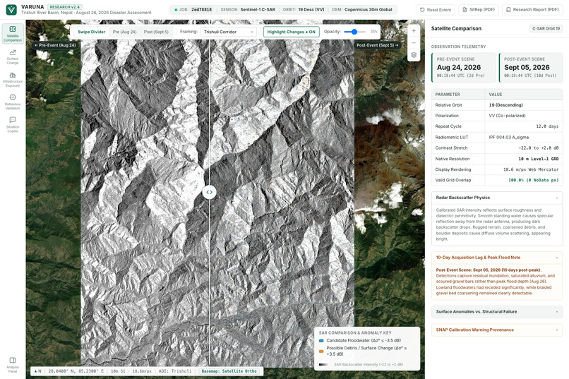569x379 pixels.
Task: Click the Satellite Comparison panel title
Action: pyautogui.click(x=456, y=28)
